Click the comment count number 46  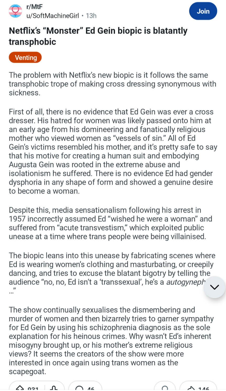pyautogui.click(x=91, y=389)
